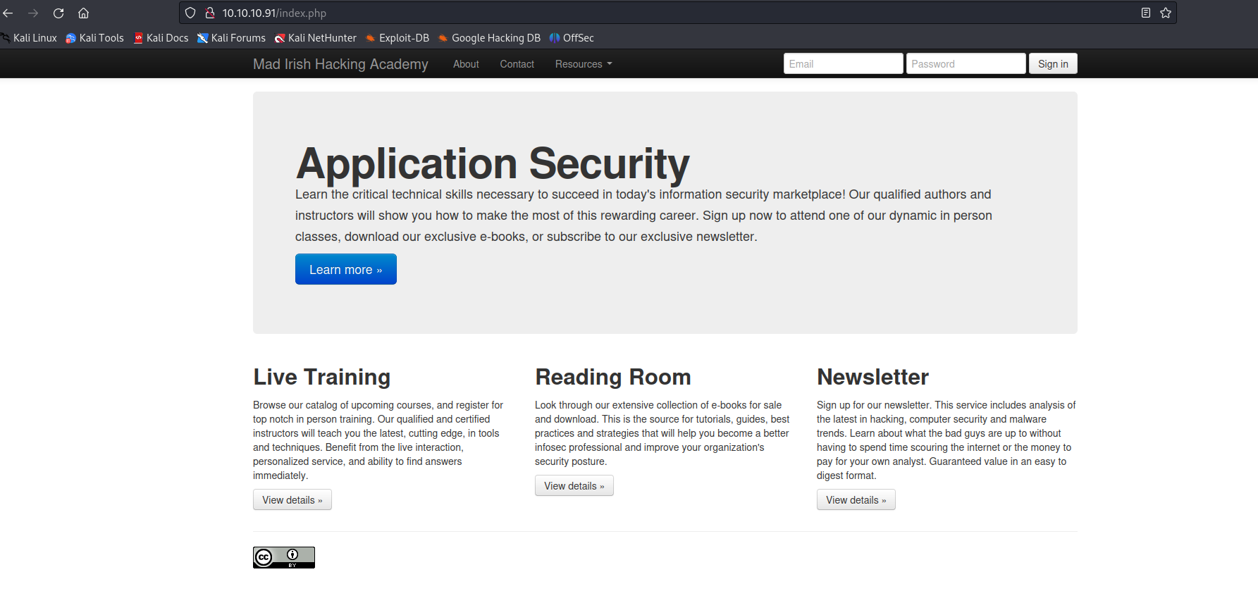Click the Live Training heading
Viewport: 1258px width, 603px height.
click(322, 377)
